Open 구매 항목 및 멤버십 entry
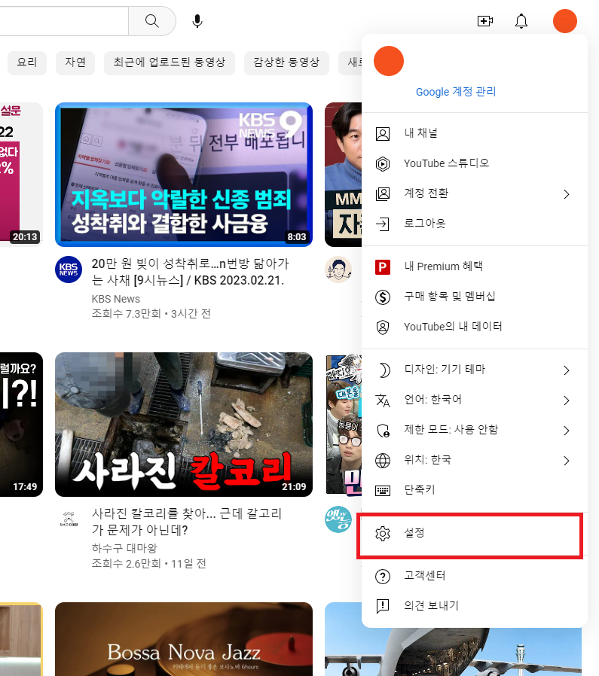This screenshot has width=599, height=676. (x=474, y=297)
